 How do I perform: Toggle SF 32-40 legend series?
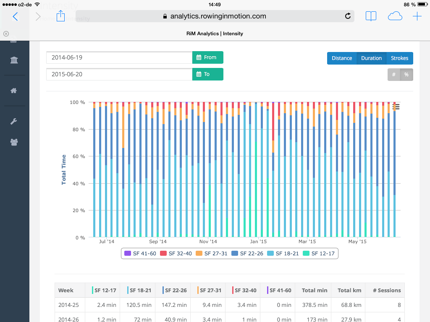pyautogui.click(x=176, y=254)
